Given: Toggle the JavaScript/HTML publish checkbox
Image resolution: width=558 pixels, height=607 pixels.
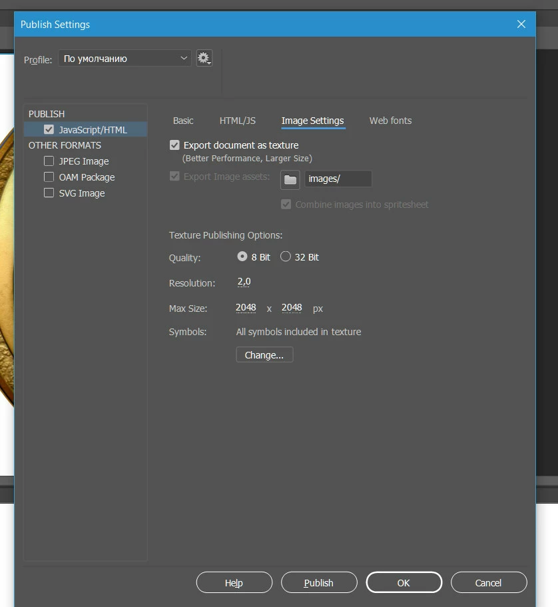Looking at the screenshot, I should (49, 129).
